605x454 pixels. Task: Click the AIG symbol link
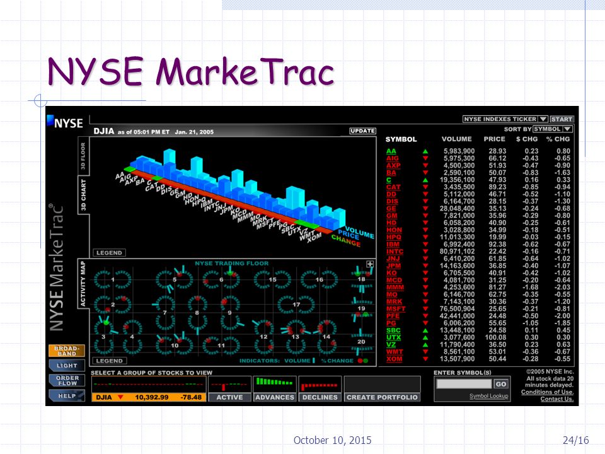click(393, 158)
